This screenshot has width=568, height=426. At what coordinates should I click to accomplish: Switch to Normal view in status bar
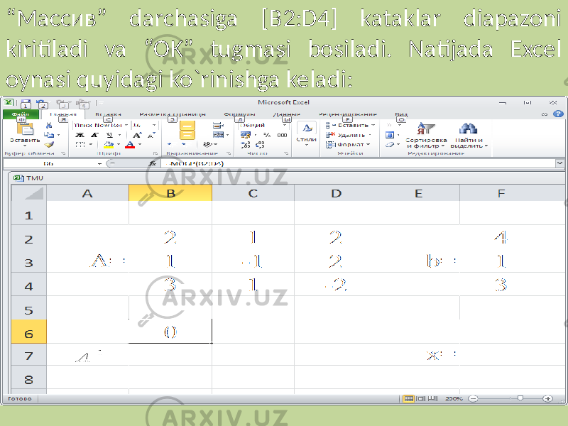408,399
